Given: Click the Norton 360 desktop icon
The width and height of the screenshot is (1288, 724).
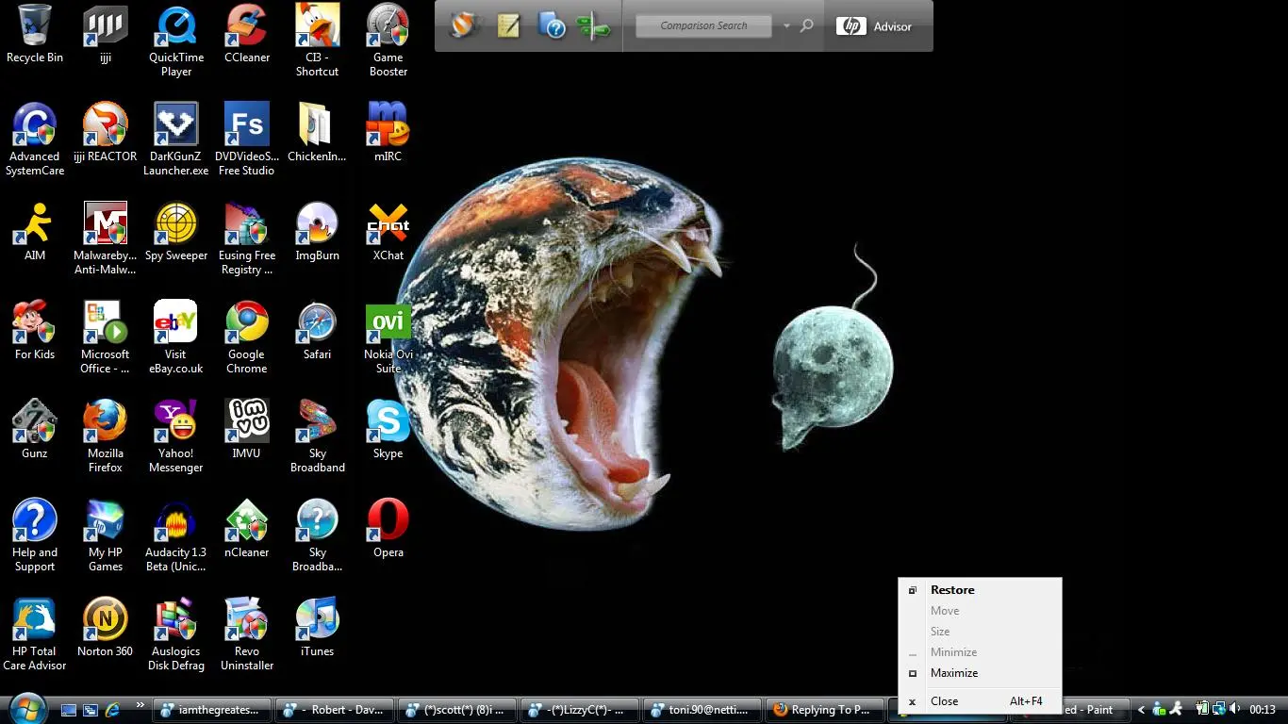Looking at the screenshot, I should pyautogui.click(x=105, y=621).
